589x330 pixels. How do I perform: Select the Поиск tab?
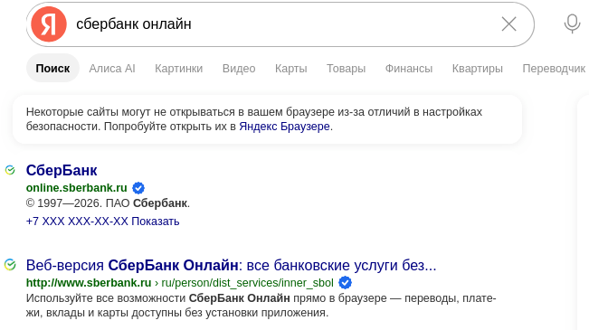(52, 69)
